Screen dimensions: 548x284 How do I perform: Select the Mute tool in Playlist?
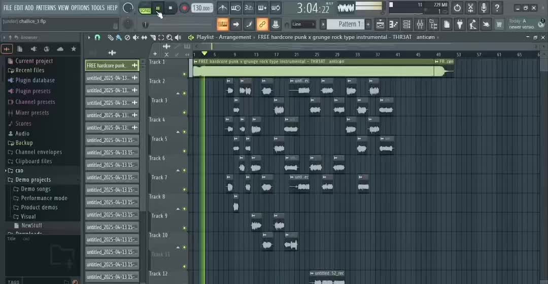[135, 38]
